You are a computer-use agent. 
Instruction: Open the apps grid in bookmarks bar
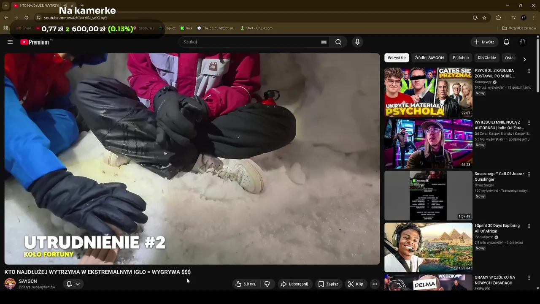tap(5, 28)
